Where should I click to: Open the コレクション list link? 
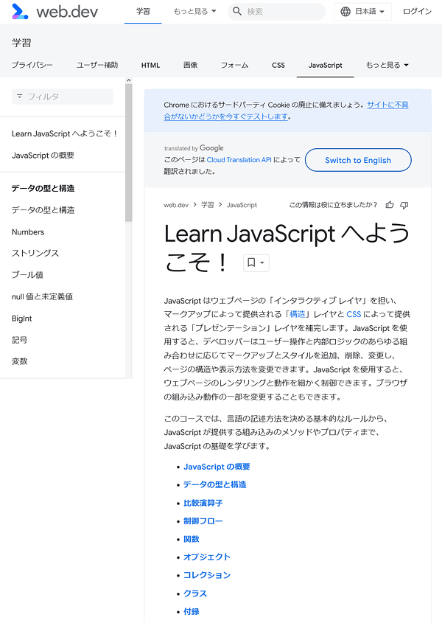(207, 575)
